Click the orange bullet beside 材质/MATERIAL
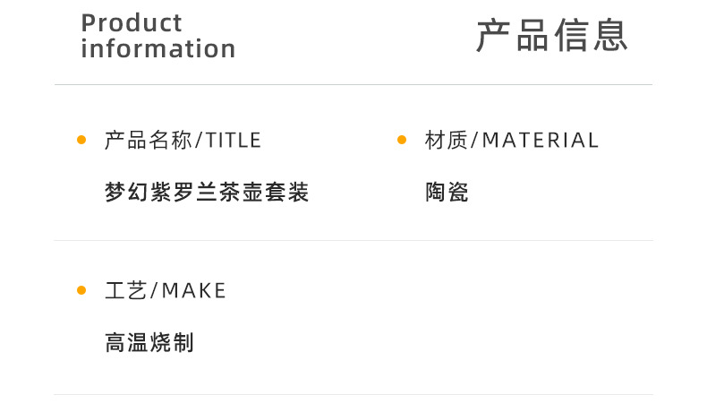Viewport: 707px width, 412px height. [402, 140]
